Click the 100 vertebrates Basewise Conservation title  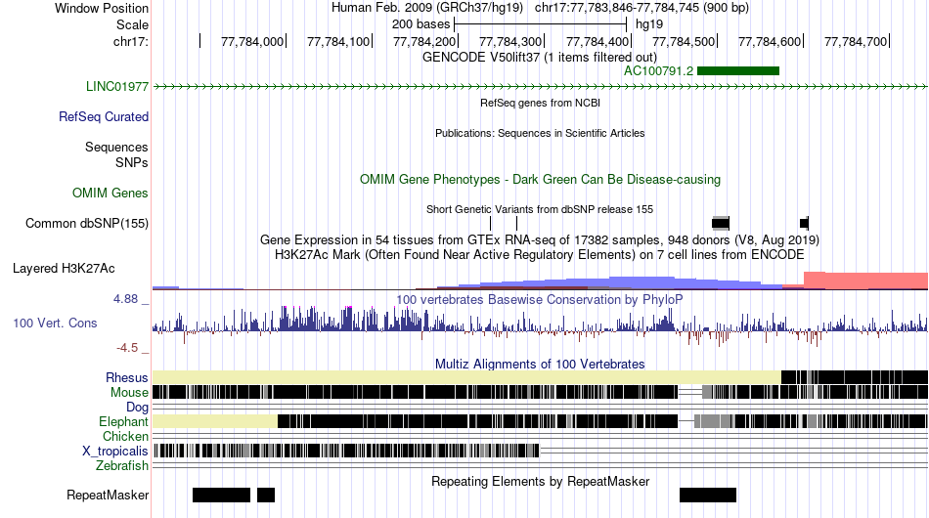[540, 299]
